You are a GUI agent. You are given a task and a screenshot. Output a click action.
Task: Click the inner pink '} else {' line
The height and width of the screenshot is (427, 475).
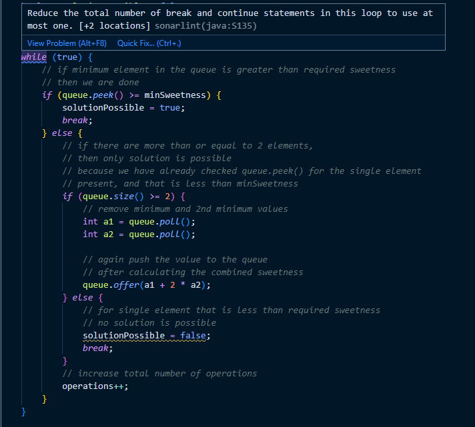point(83,298)
